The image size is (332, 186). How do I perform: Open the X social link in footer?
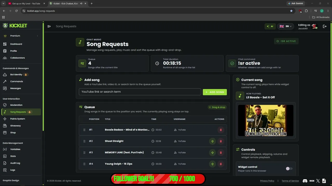tap(318, 181)
